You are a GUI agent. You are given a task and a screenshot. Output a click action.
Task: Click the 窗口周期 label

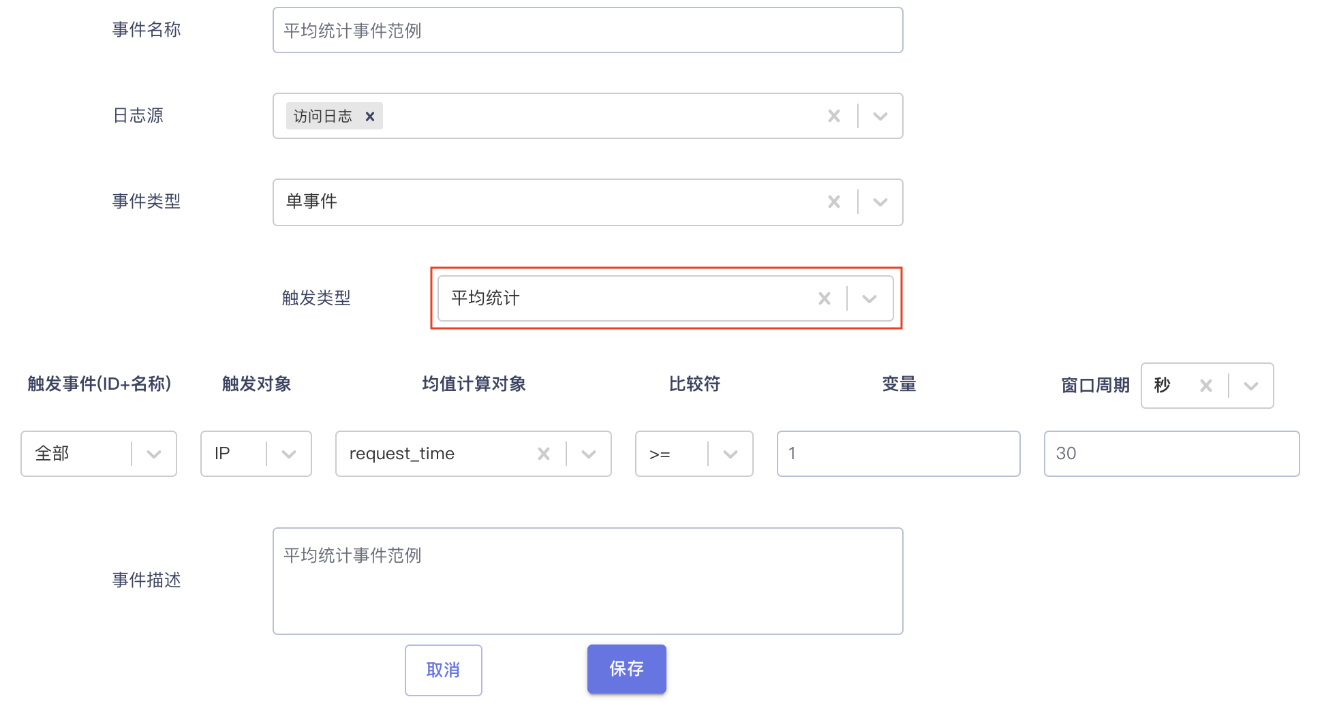tap(1096, 386)
